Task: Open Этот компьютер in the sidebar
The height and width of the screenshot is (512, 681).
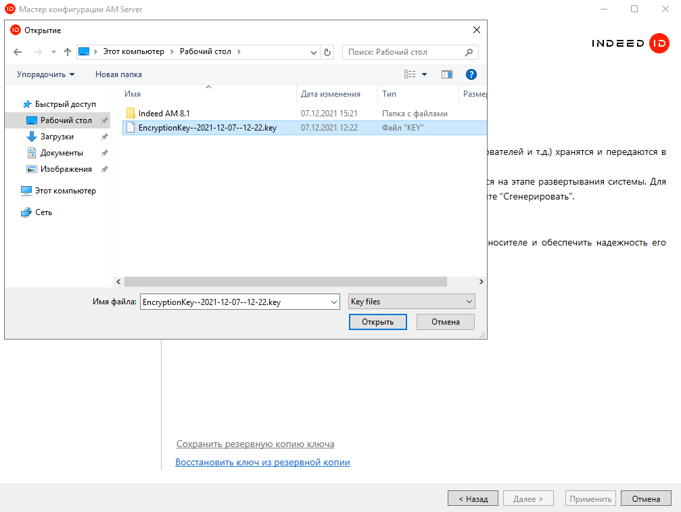Action: pos(65,191)
